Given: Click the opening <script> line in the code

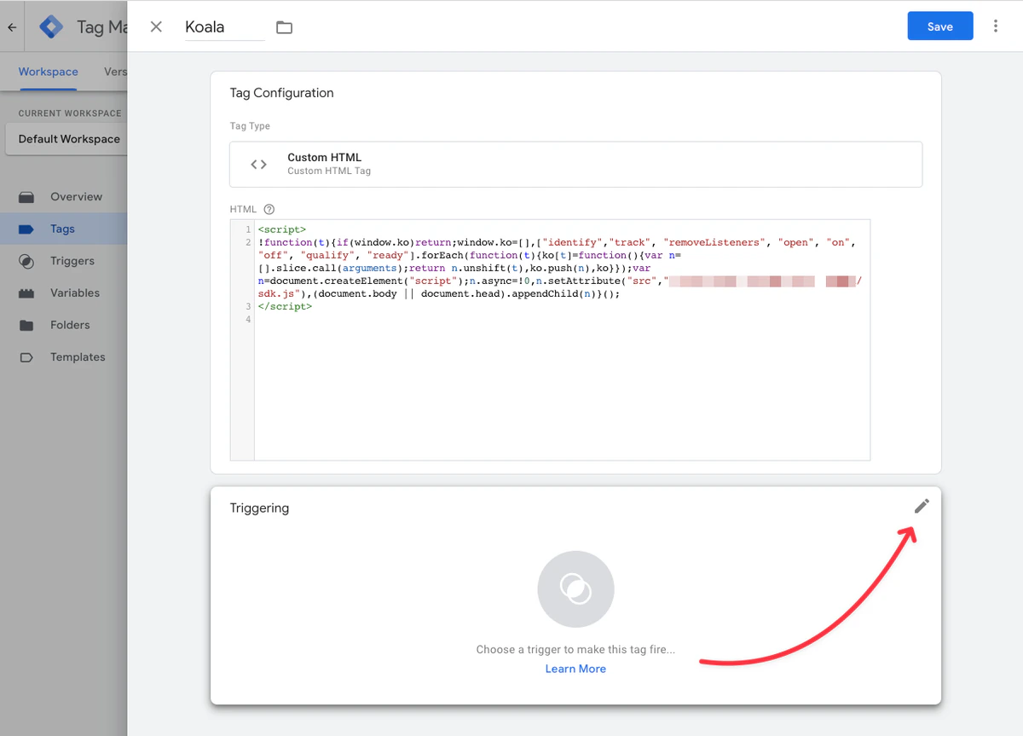Looking at the screenshot, I should click(x=281, y=229).
